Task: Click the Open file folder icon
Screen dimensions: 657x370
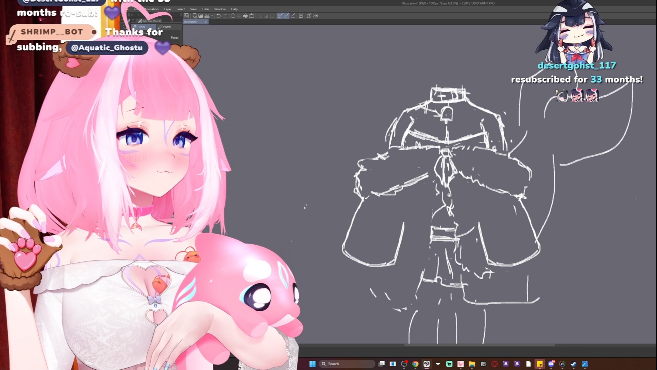Action: tap(201, 16)
